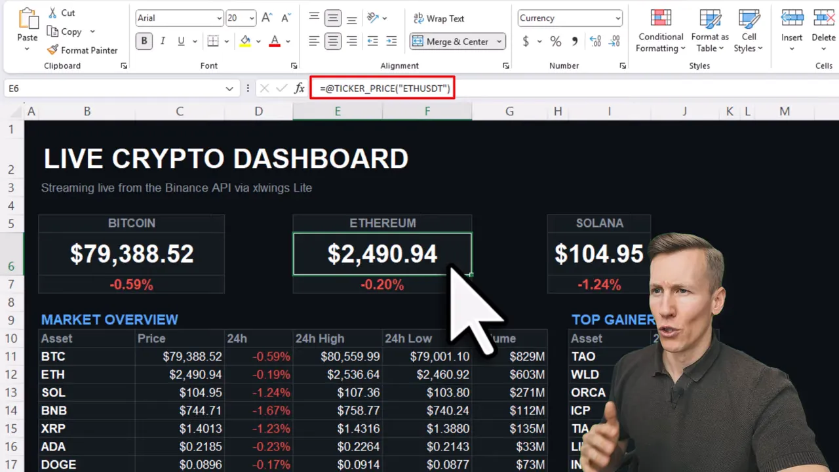Image resolution: width=839 pixels, height=472 pixels.
Task: Apply the red font color
Action: click(275, 41)
